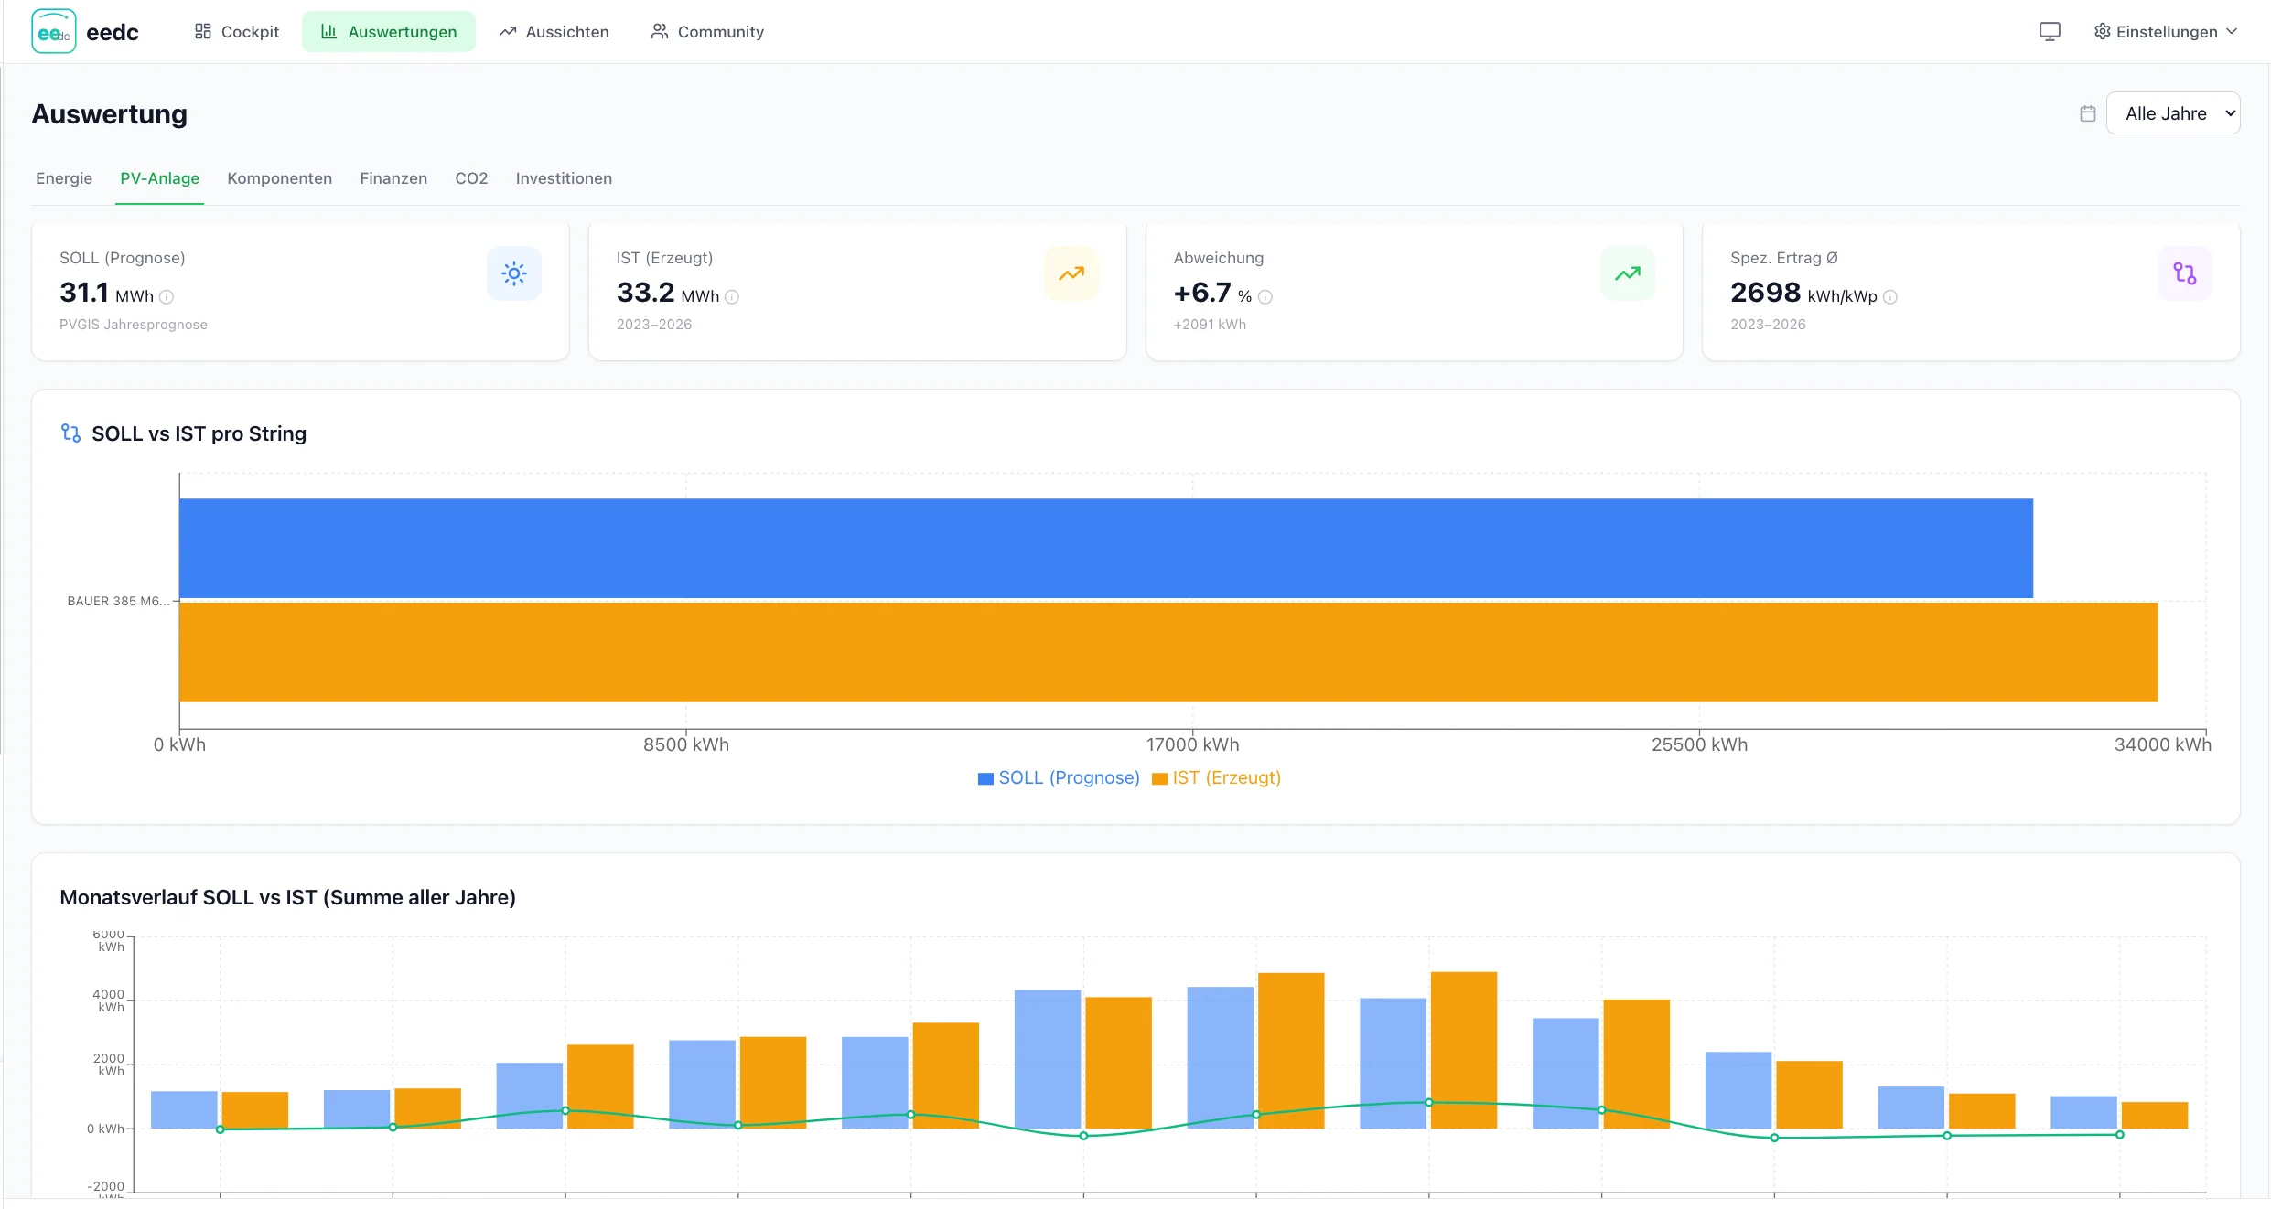Go to Cockpit in navigation

coord(237,32)
